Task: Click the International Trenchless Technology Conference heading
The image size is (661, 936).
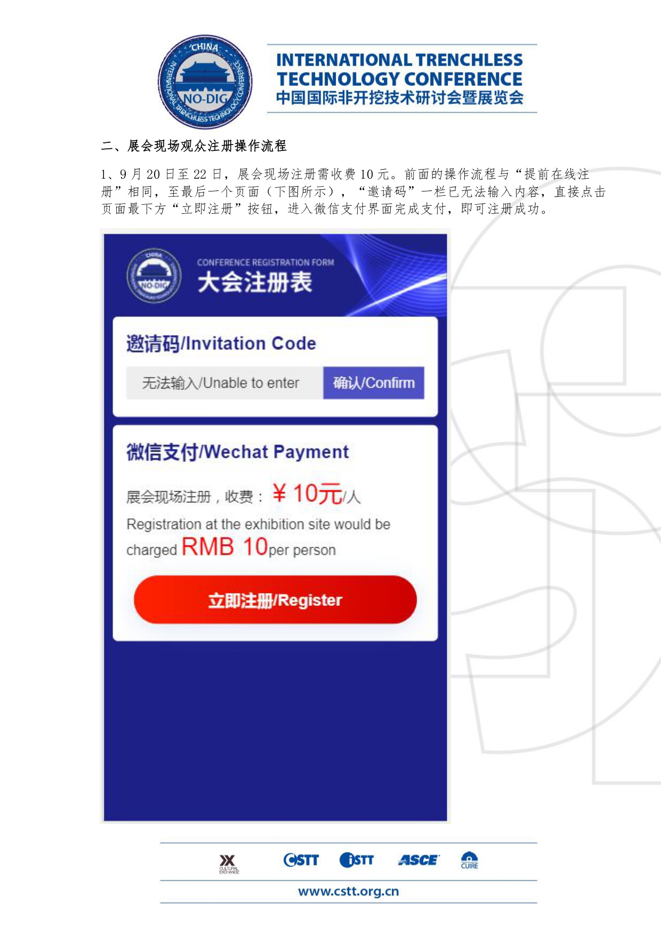Action: coord(400,69)
